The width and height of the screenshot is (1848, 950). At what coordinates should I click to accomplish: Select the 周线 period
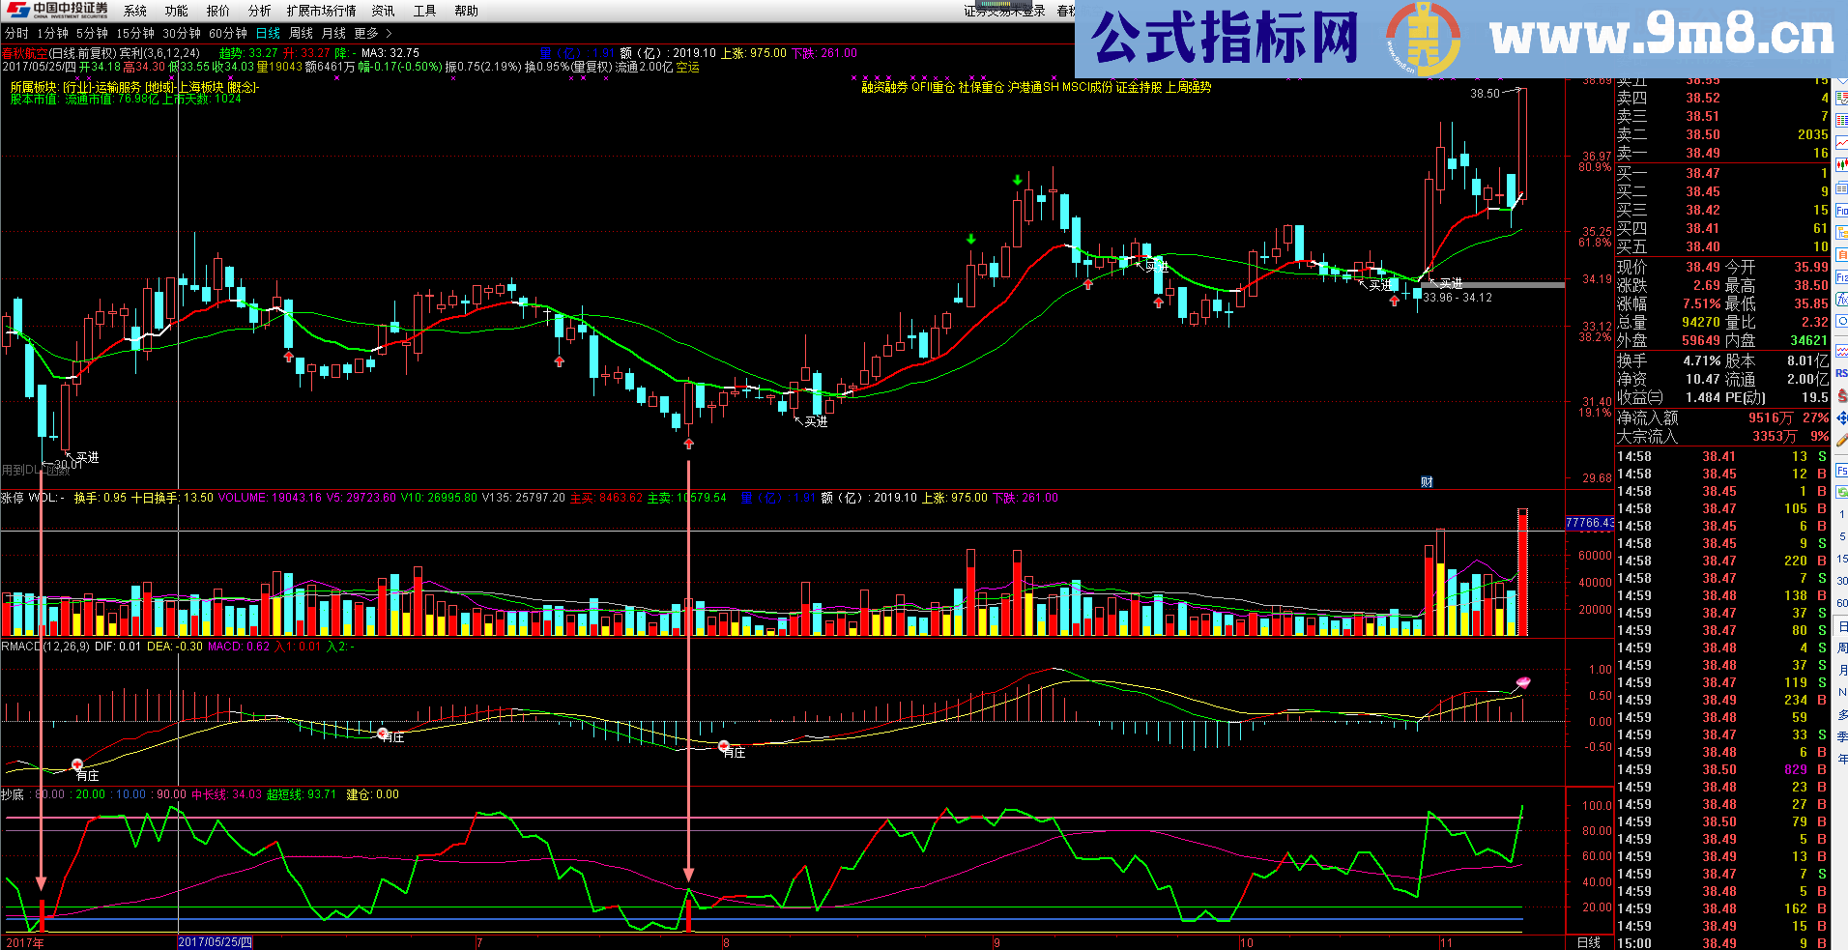coord(302,33)
